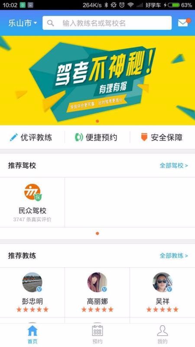Tap the banner carousel page indicator dot
The image size is (195, 347).
click(x=97, y=121)
